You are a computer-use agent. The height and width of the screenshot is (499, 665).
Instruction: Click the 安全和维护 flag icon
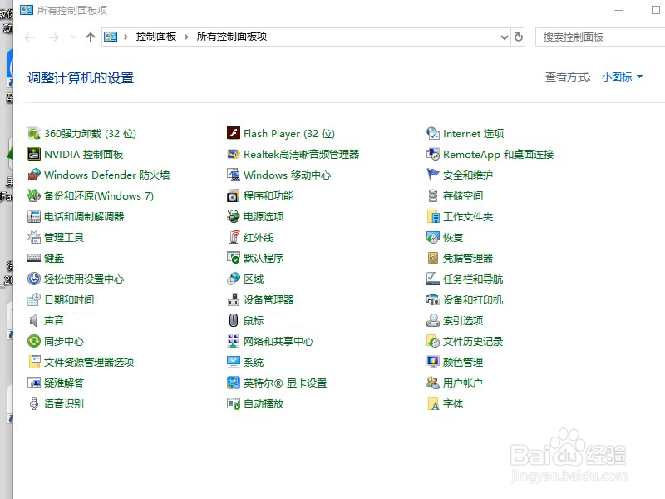click(x=432, y=175)
